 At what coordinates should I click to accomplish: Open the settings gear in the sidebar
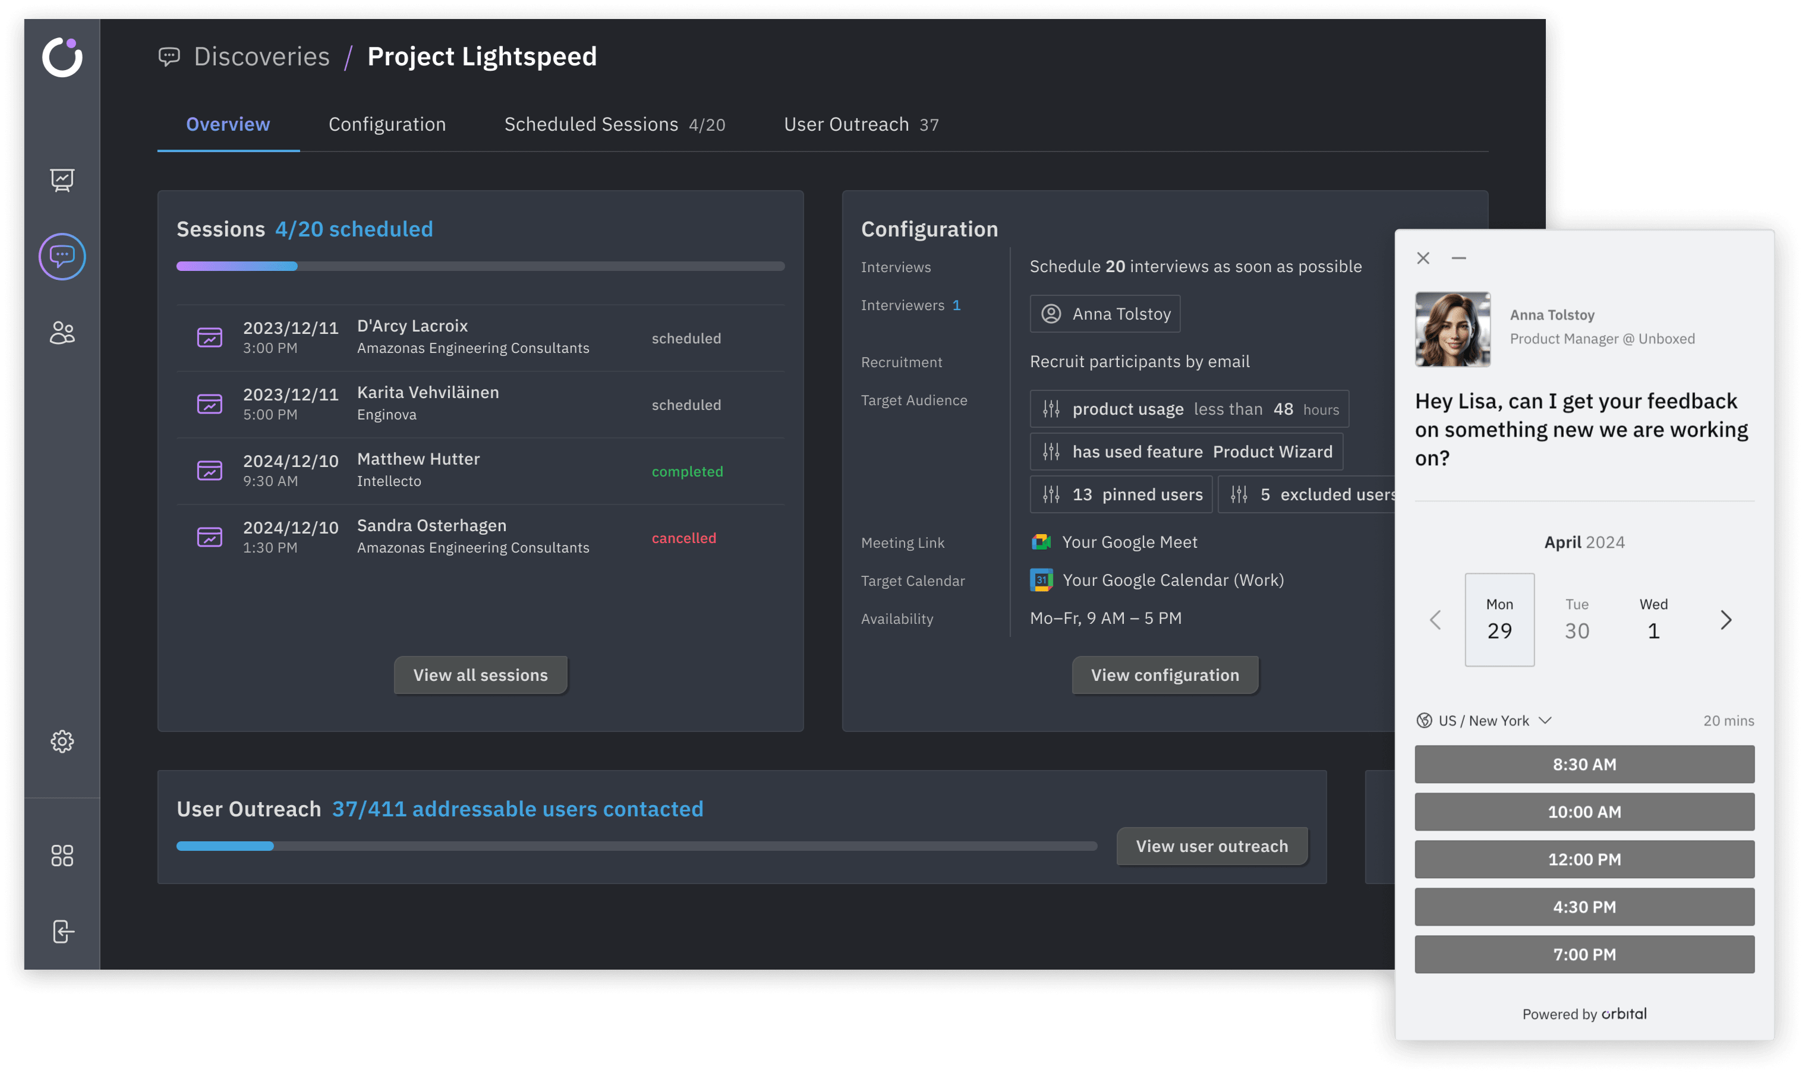click(x=62, y=741)
